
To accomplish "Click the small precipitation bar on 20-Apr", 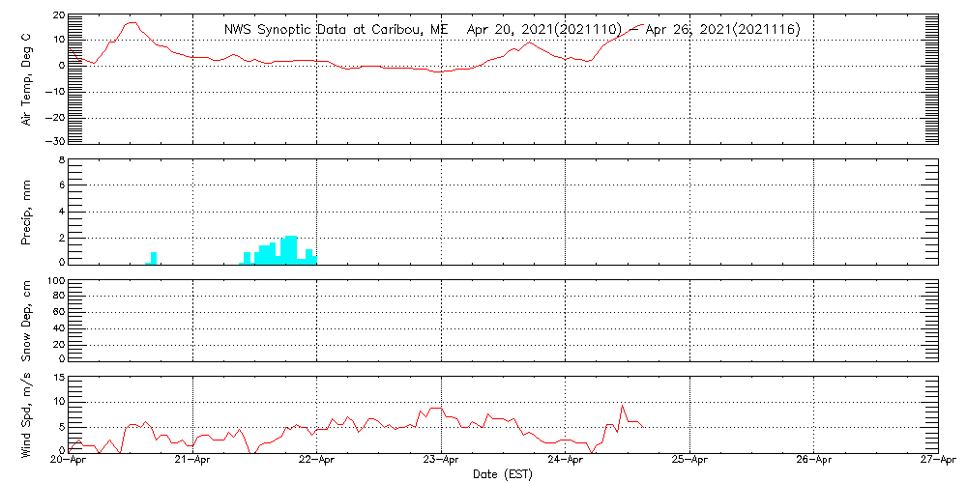I will (154, 258).
